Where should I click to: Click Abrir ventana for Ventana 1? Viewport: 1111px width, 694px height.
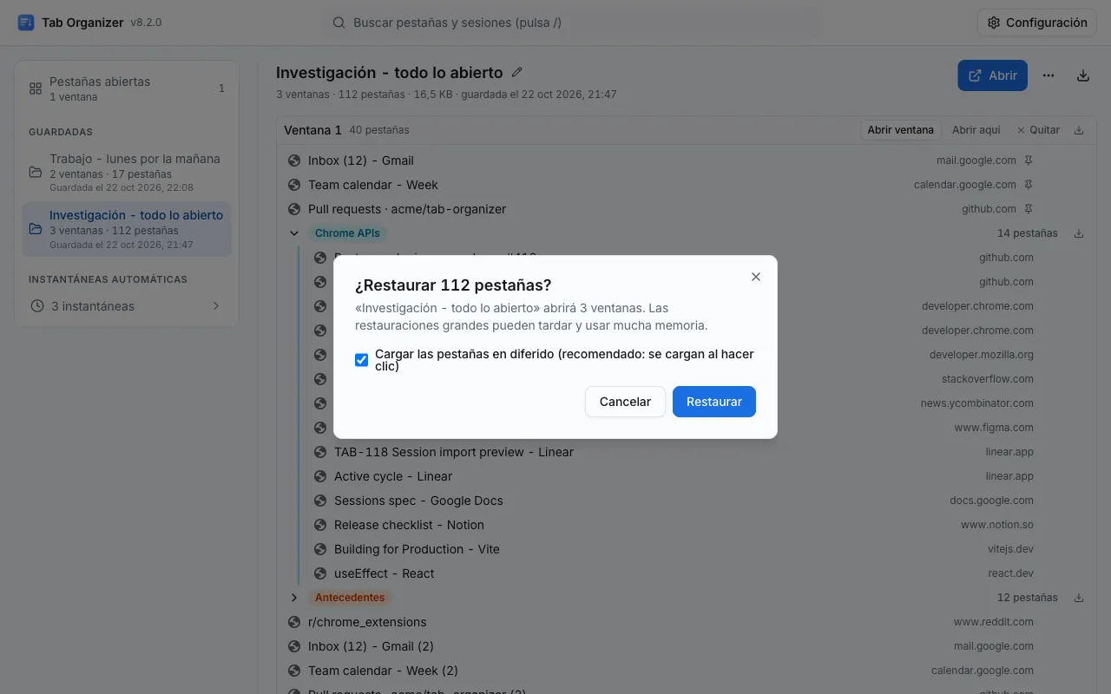pyautogui.click(x=901, y=130)
